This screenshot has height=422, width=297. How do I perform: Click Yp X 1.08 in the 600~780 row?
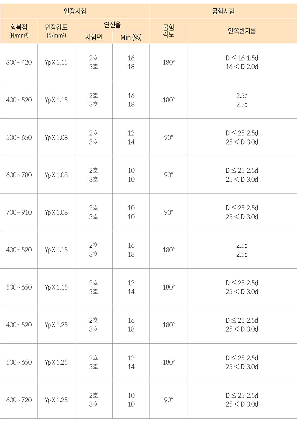click(56, 175)
